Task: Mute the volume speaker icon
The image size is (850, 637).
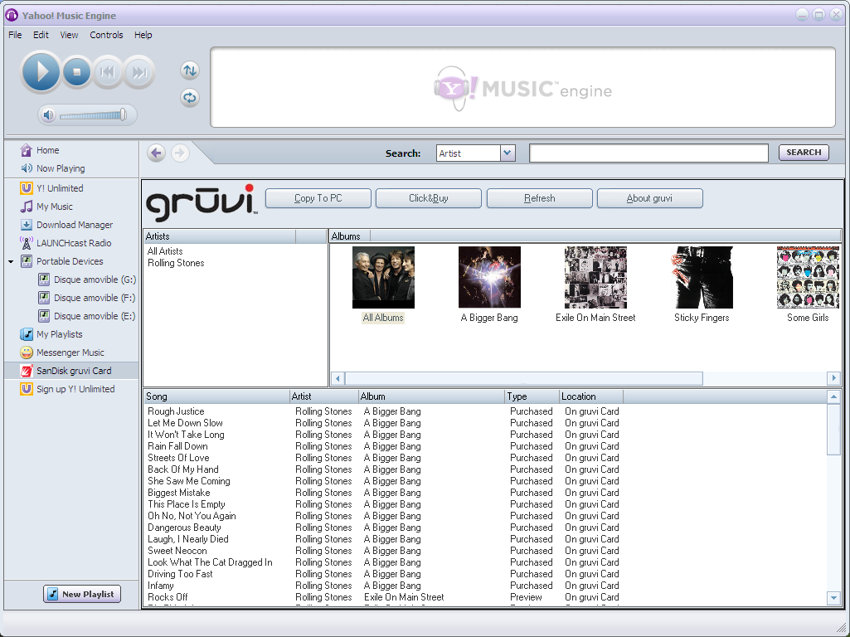Action: 48,115
